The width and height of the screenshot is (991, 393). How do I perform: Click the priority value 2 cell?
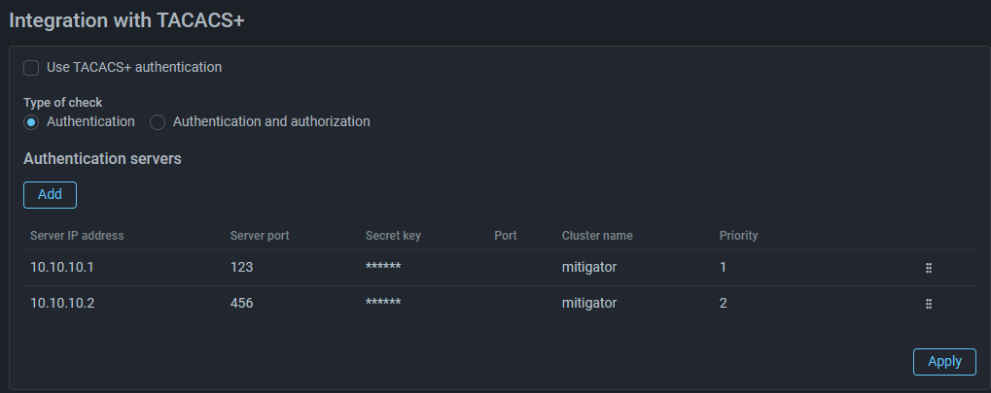coord(724,303)
